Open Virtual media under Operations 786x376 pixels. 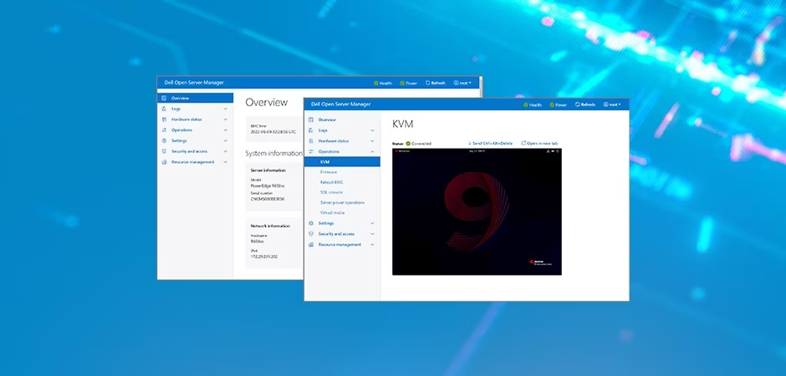click(332, 213)
